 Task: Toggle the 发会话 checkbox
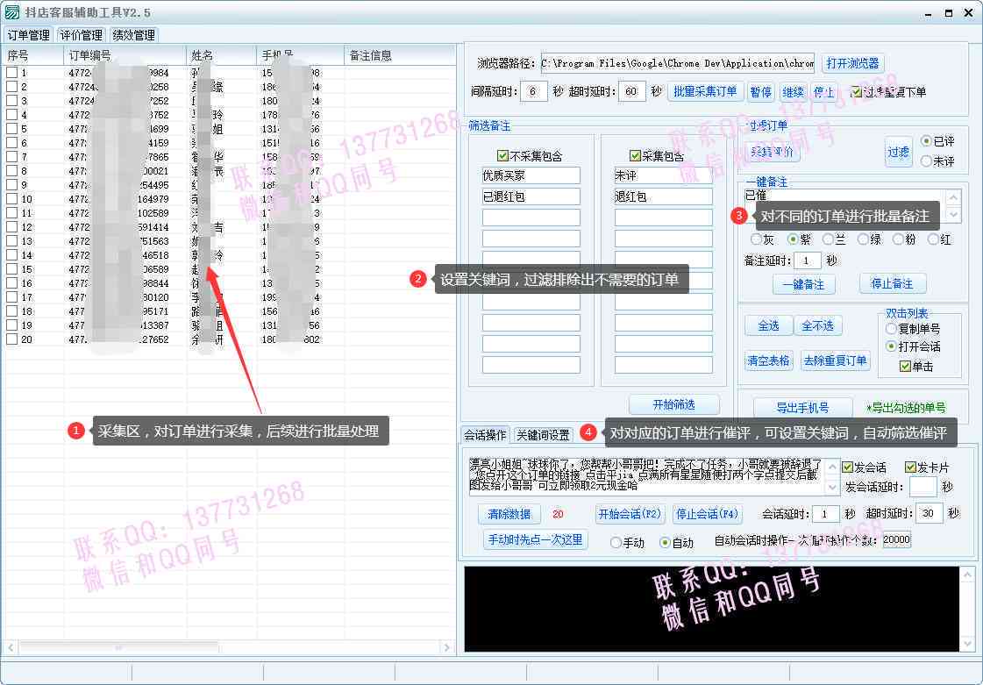click(x=847, y=467)
